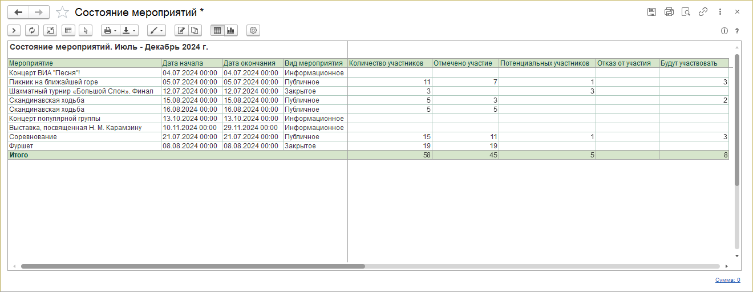This screenshot has height=292, width=753.
Task: Click the horizontal scrollbar thumb
Action: [x=193, y=266]
